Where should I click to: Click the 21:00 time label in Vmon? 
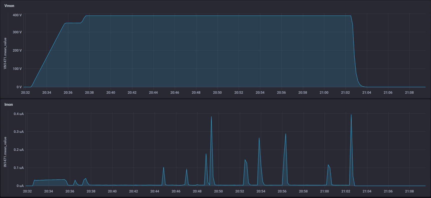(x=324, y=92)
